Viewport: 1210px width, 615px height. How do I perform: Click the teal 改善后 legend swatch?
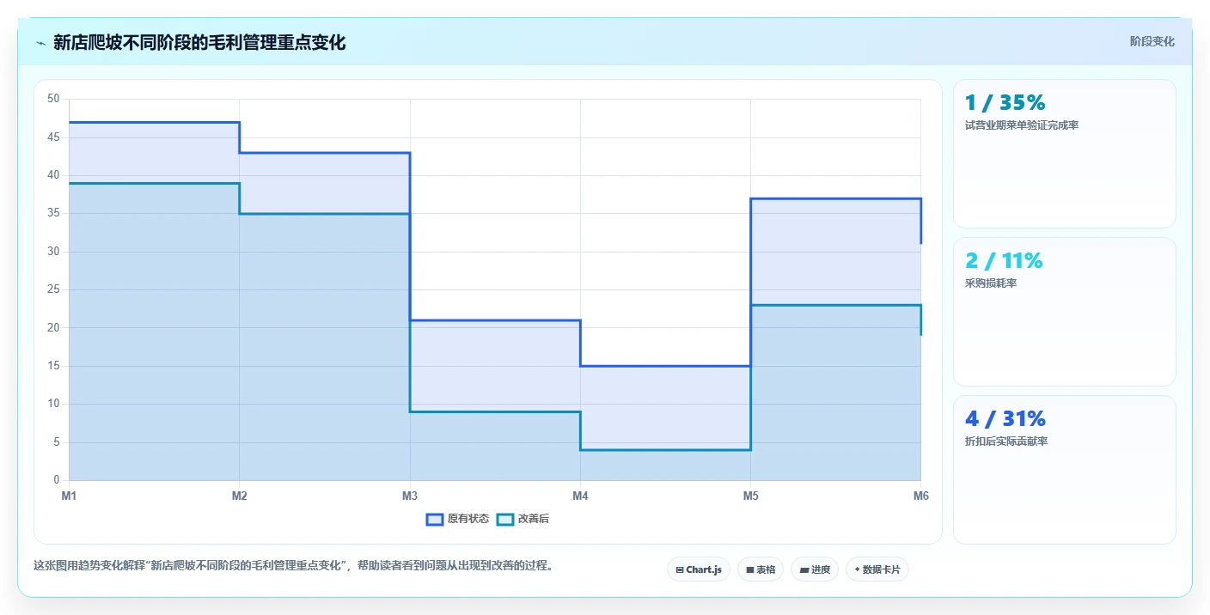click(x=505, y=519)
